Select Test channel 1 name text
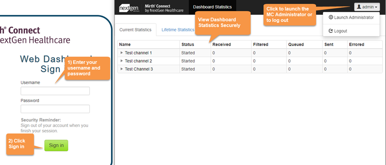The width and height of the screenshot is (386, 165). click(x=138, y=53)
